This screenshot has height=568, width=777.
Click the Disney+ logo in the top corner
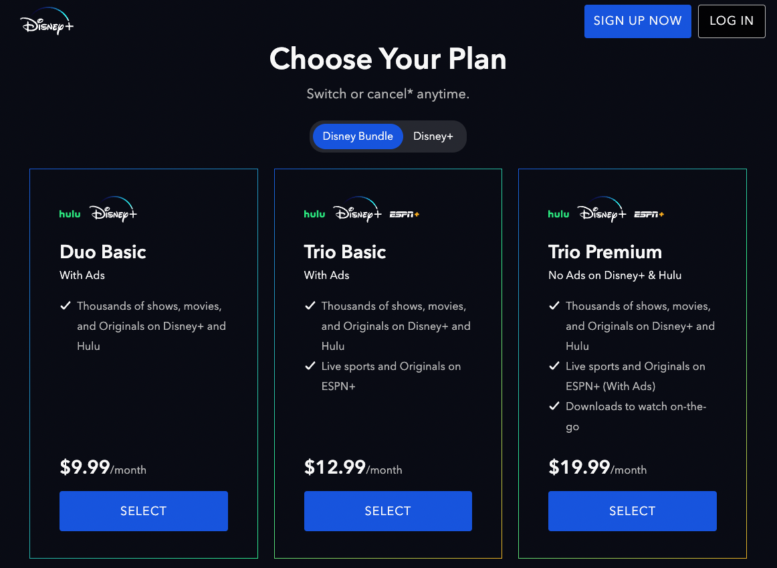pos(45,21)
